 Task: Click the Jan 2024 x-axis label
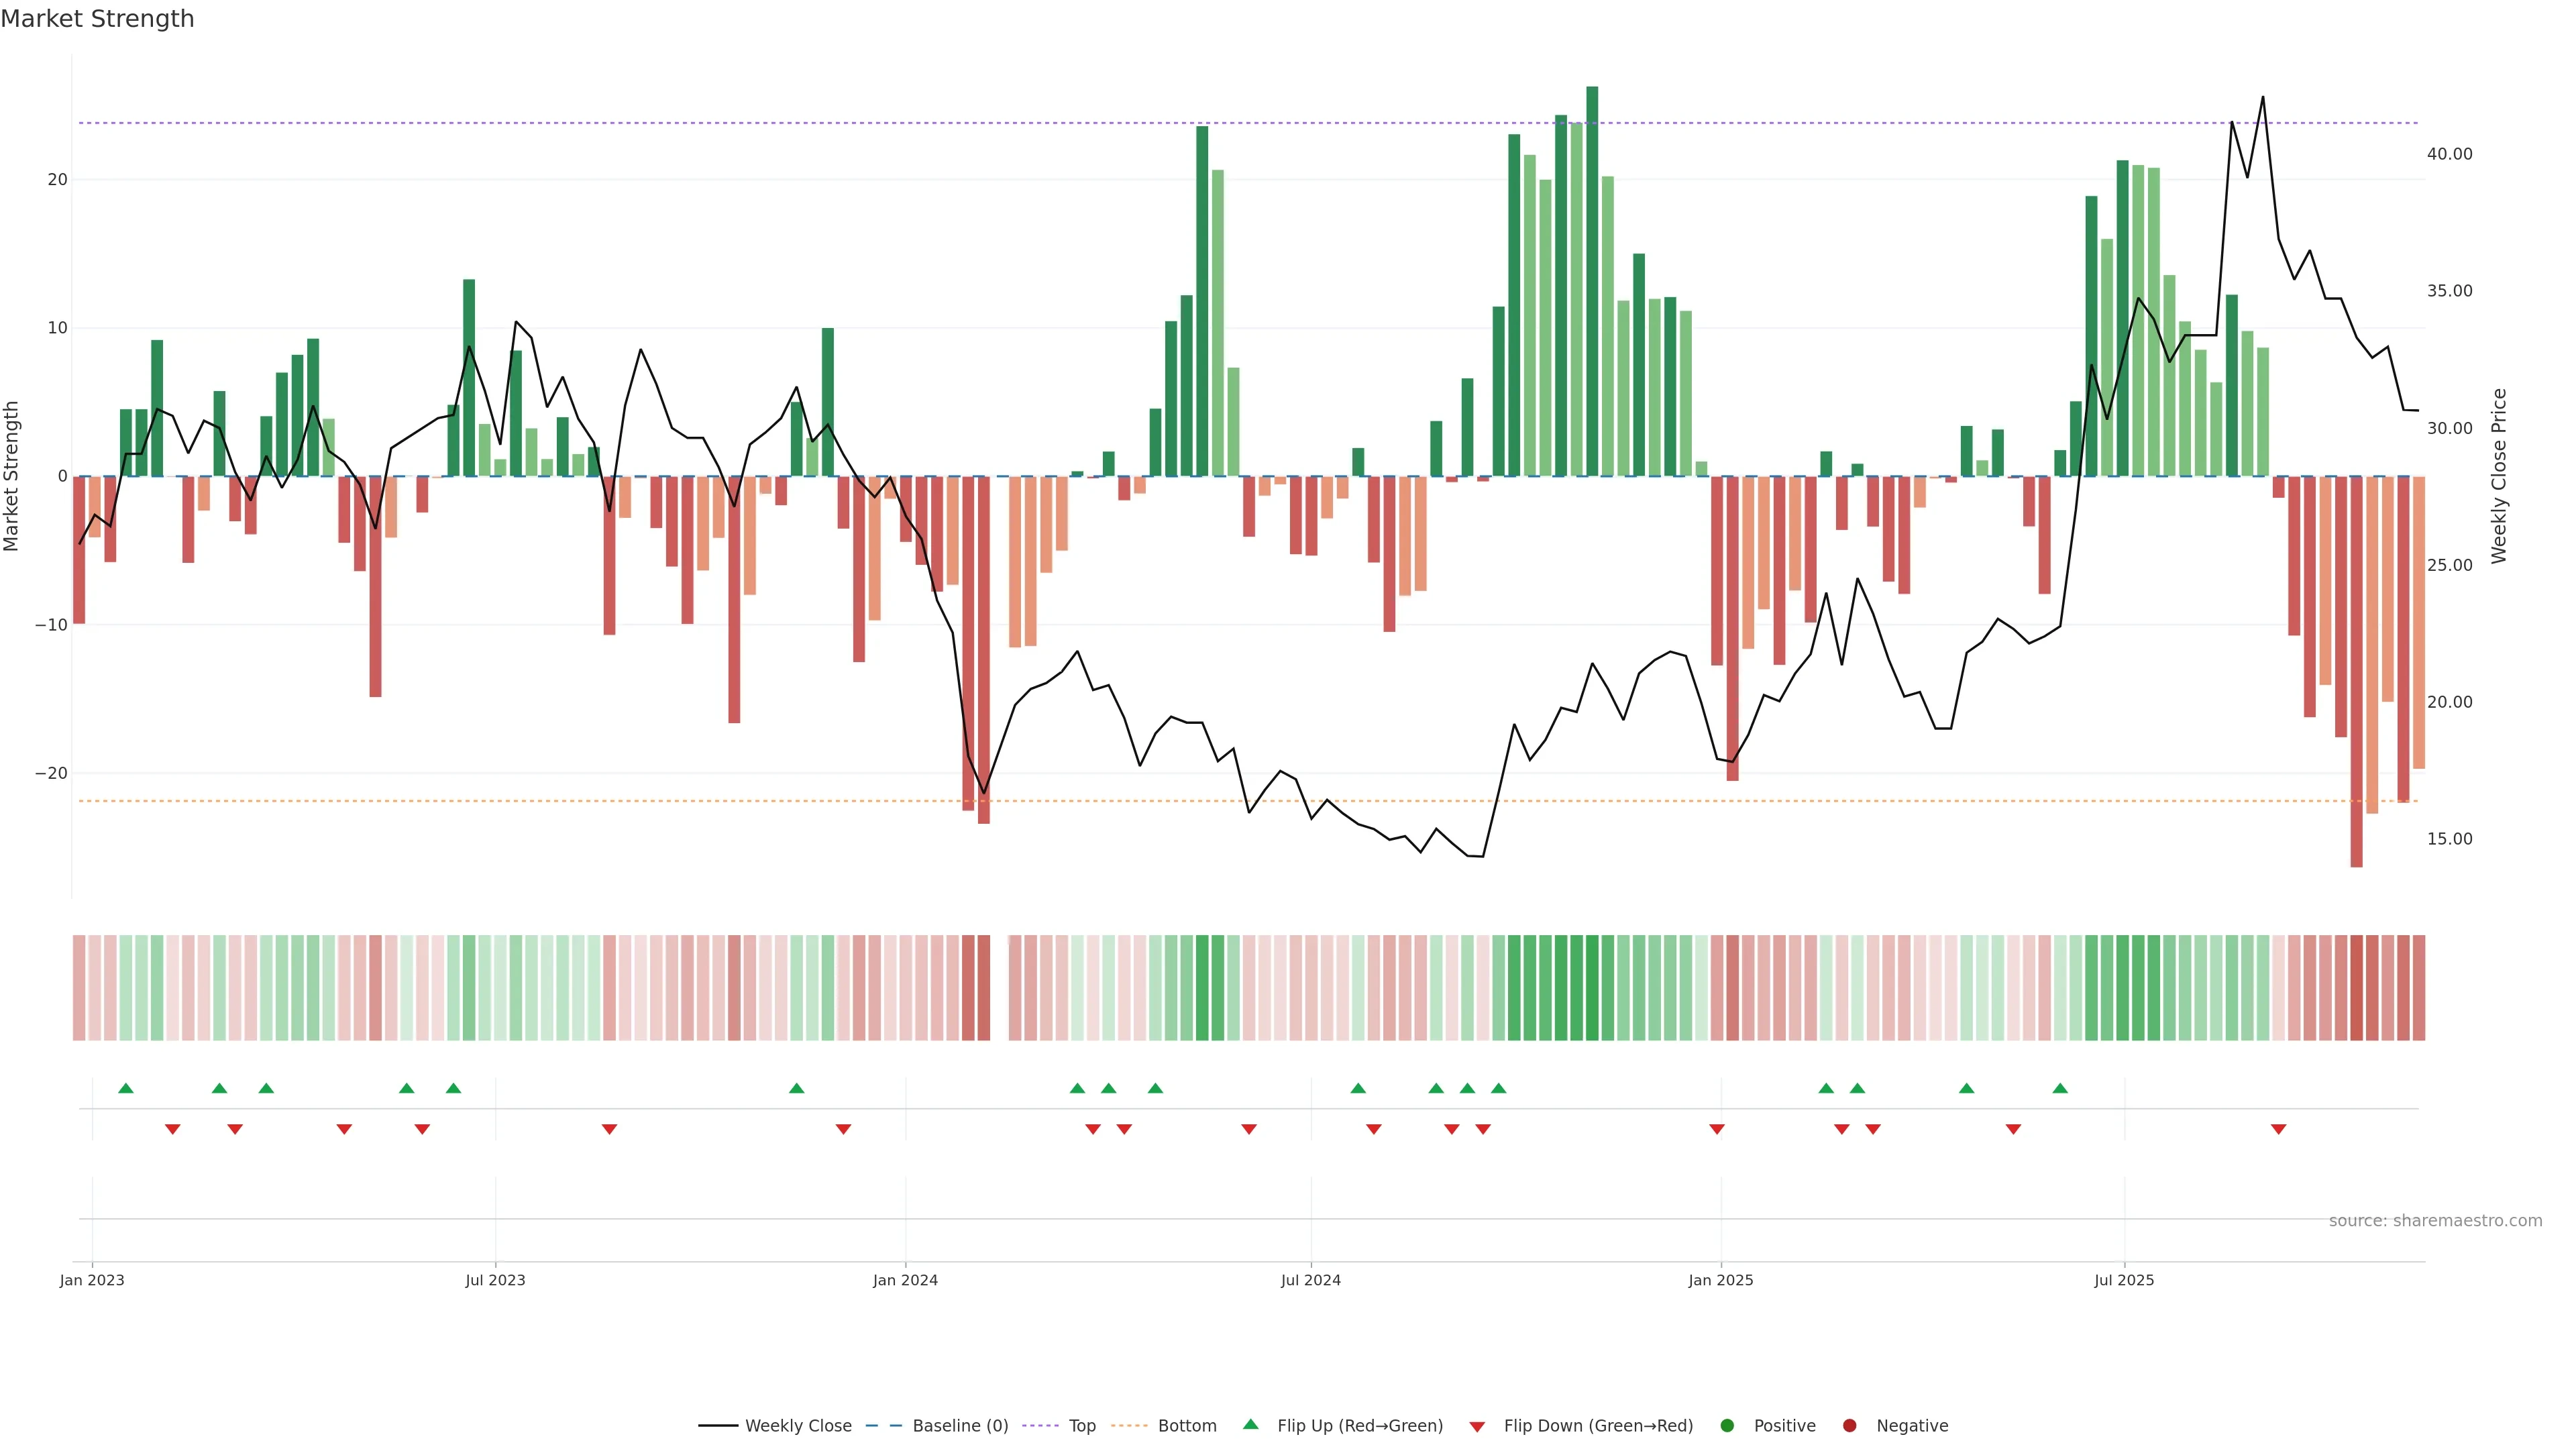tap(905, 1280)
